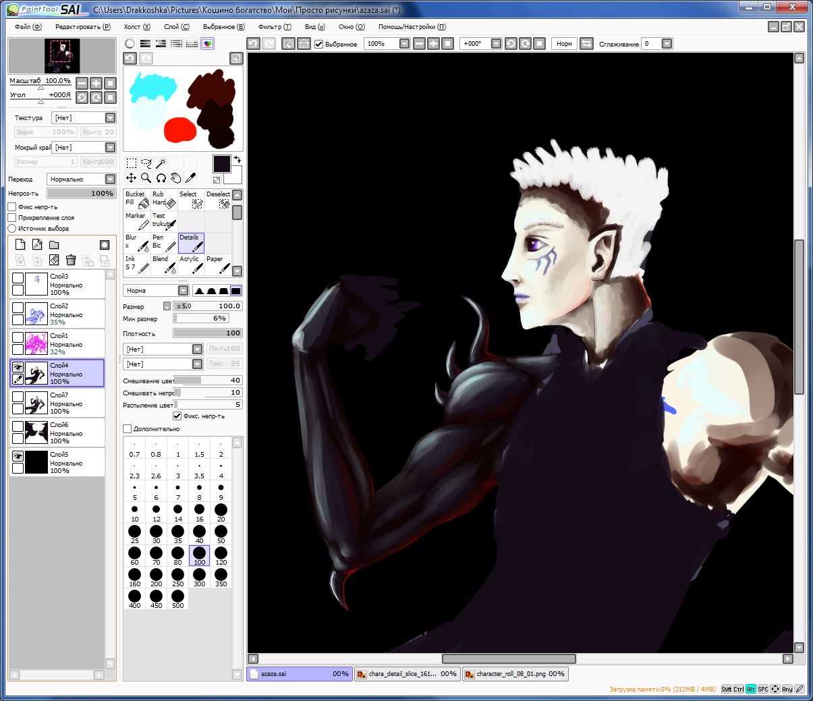The height and width of the screenshot is (701, 813).
Task: Select the Acrylic brush
Action: pos(191,264)
